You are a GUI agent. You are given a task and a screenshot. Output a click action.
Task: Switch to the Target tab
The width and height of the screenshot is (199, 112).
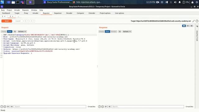click(17, 13)
